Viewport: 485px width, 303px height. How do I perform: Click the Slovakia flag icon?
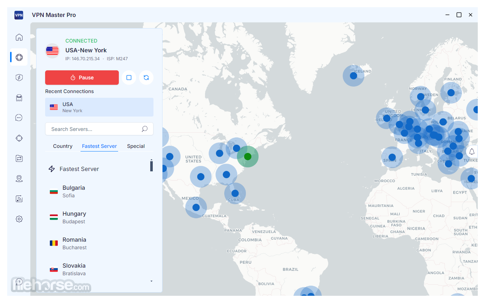(54, 269)
